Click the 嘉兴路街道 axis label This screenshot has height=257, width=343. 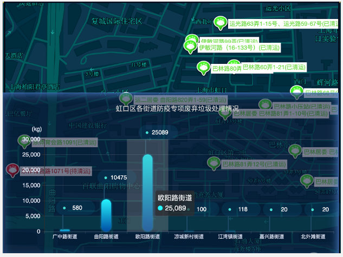271,236
